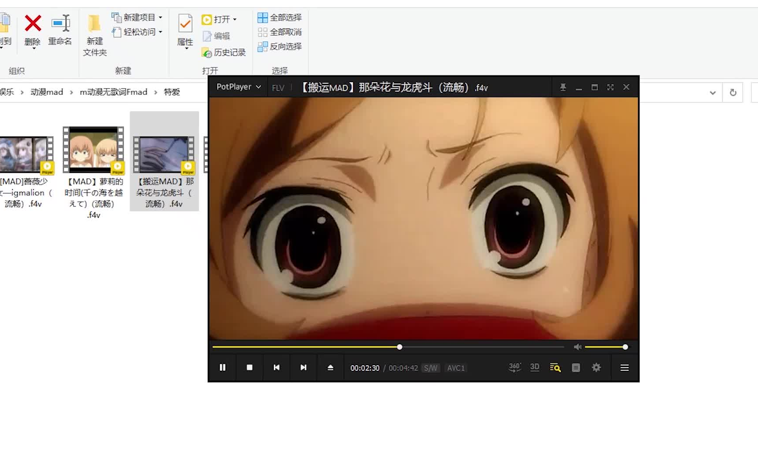The width and height of the screenshot is (758, 474).
Task: Expand the Delete dropdown arrow
Action: click(x=33, y=48)
